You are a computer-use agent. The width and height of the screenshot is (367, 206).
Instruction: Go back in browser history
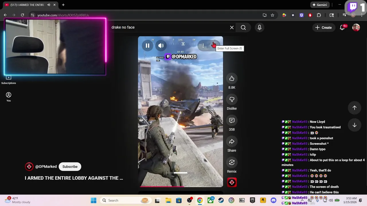tap(5, 15)
